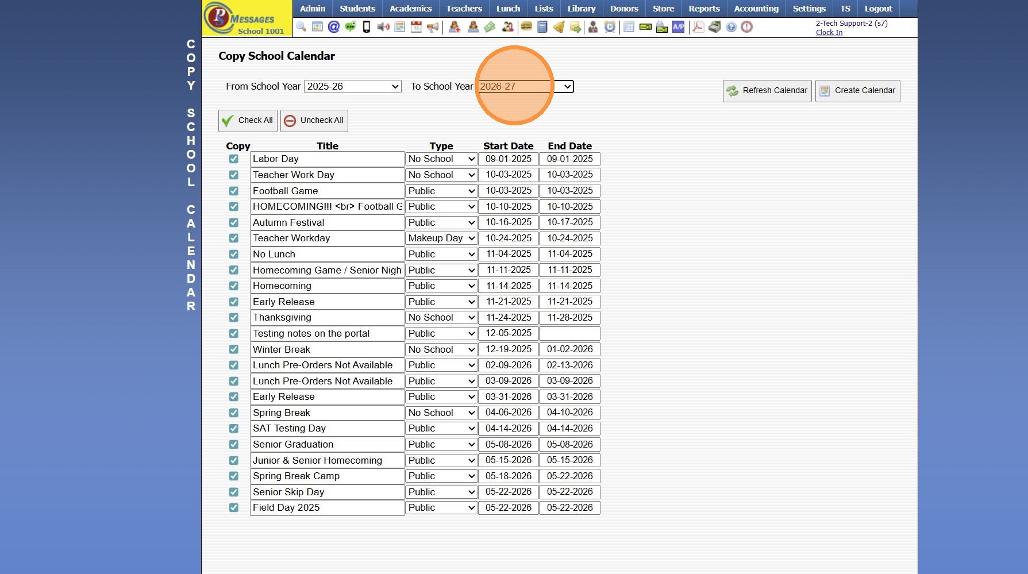The height and width of the screenshot is (574, 1028).
Task: Click the green chat bubble message icon
Action: (350, 27)
